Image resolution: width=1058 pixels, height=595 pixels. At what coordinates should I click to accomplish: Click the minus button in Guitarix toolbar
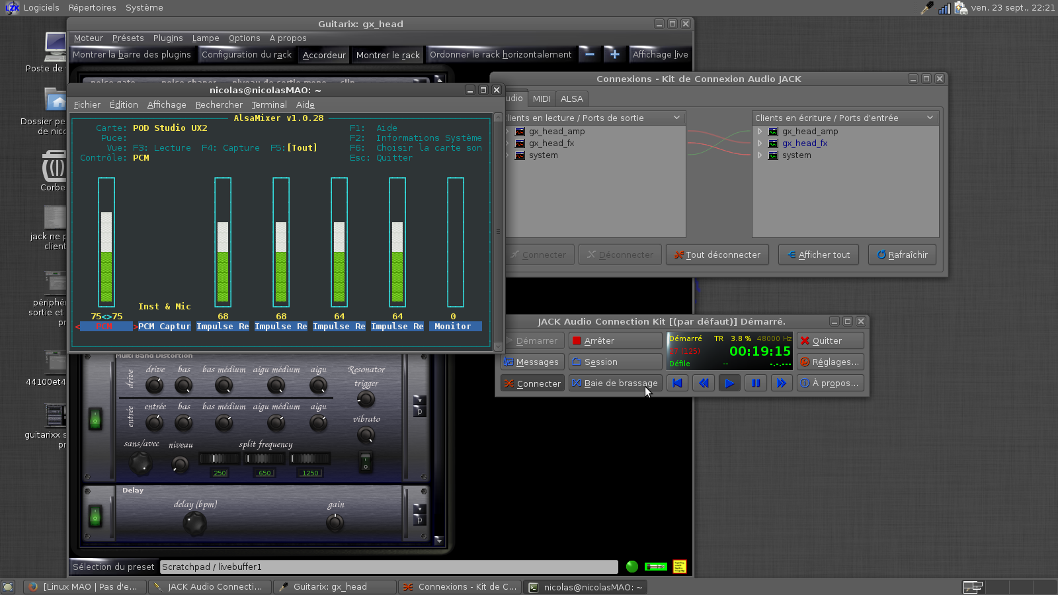(x=590, y=54)
